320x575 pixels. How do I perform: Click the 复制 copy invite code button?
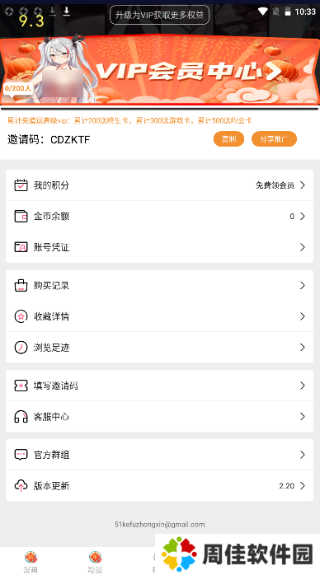(x=228, y=139)
